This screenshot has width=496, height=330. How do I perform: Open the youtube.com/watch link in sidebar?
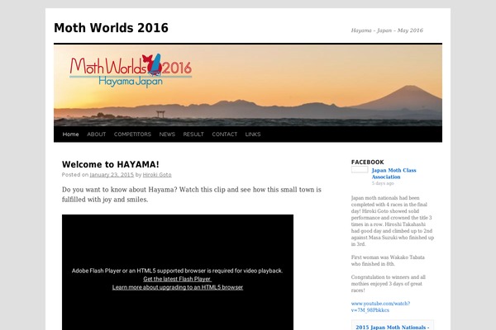click(x=380, y=307)
